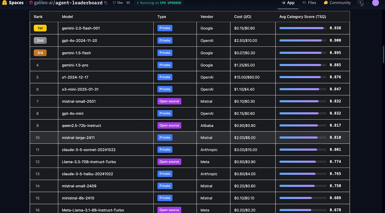The image size is (385, 213).
Task: Click the 0.774 score value
Action: tap(335, 162)
